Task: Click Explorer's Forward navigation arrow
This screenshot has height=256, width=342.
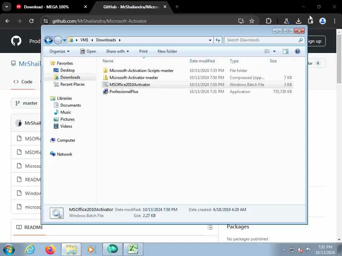Action: (x=58, y=40)
